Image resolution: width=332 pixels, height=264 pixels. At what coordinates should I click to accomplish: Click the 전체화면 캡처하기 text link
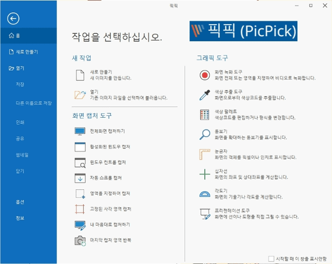pyautogui.click(x=107, y=131)
